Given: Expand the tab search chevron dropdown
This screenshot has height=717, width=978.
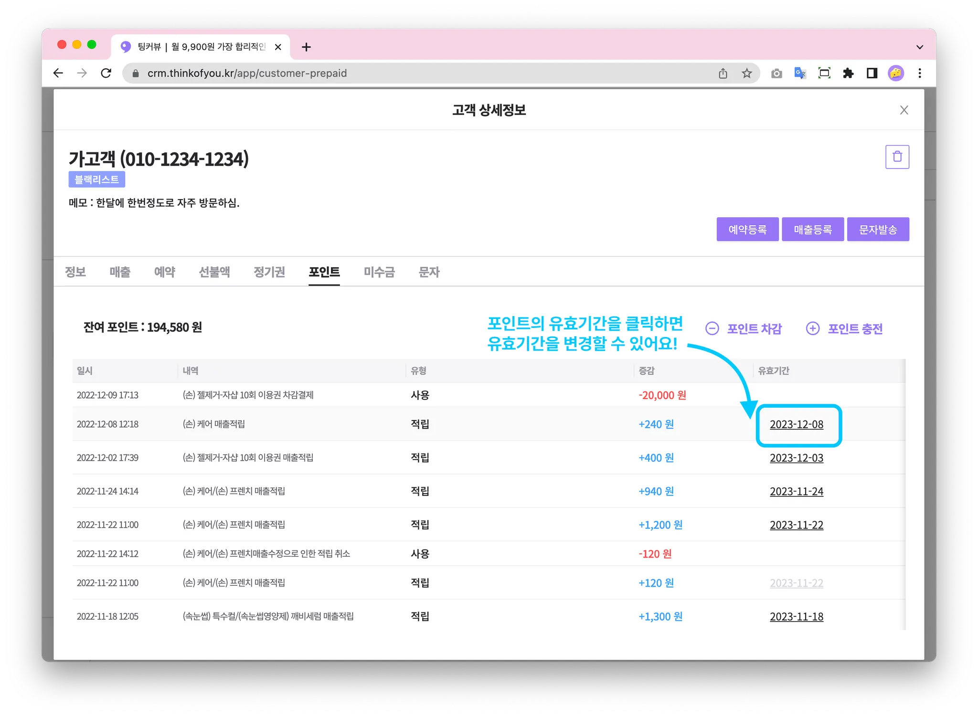Looking at the screenshot, I should point(920,47).
